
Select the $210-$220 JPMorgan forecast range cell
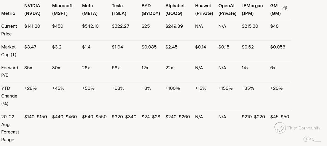click(x=253, y=117)
